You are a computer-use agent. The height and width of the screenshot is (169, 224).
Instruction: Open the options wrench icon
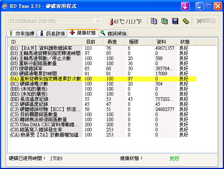[186, 21]
